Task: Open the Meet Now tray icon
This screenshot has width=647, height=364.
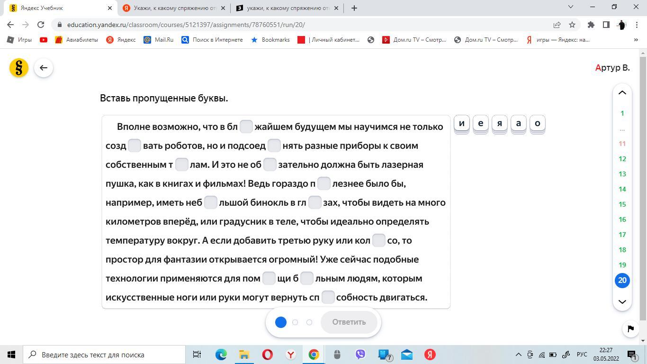Action: (x=530, y=355)
